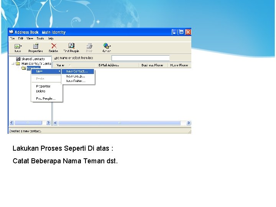276x207 pixels.
Task: Sort by the Business Phone column header
Action: pos(153,65)
